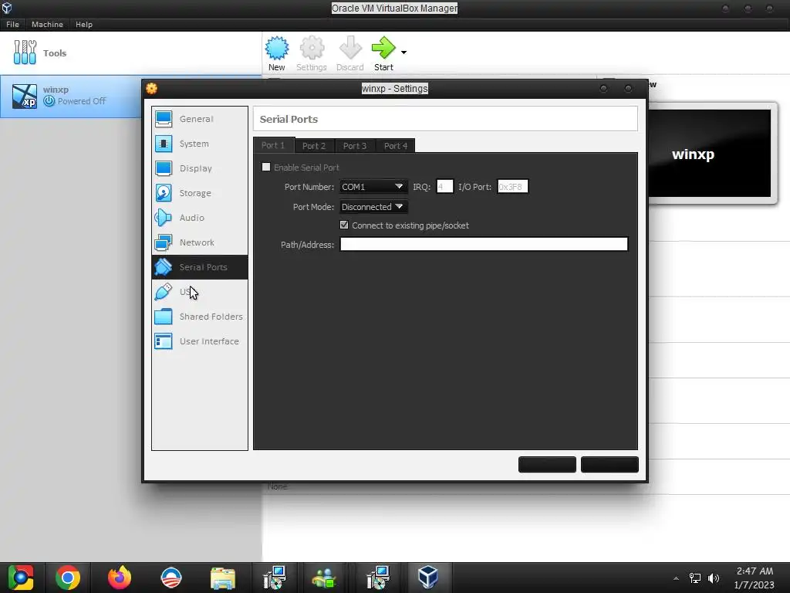
Task: Click the winxp preview thumbnail
Action: pyautogui.click(x=710, y=154)
